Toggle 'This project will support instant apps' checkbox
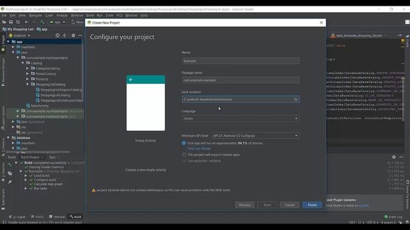The height and width of the screenshot is (230, 410). [184, 155]
